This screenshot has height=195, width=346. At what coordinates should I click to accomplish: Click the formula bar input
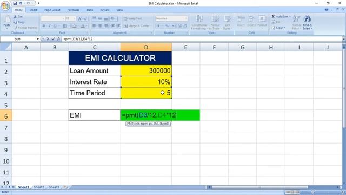click(x=202, y=39)
